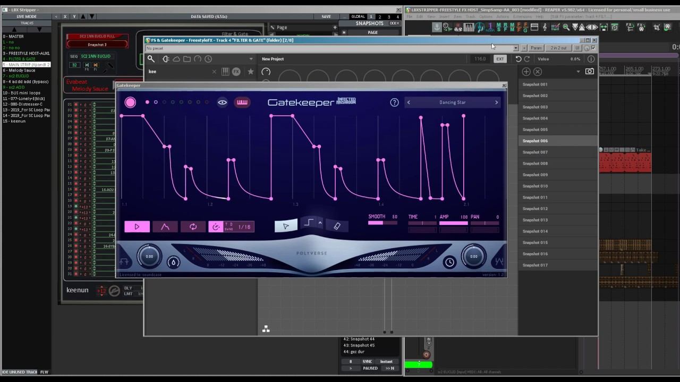Select the step draw tool in Gatekeeper

[309, 223]
